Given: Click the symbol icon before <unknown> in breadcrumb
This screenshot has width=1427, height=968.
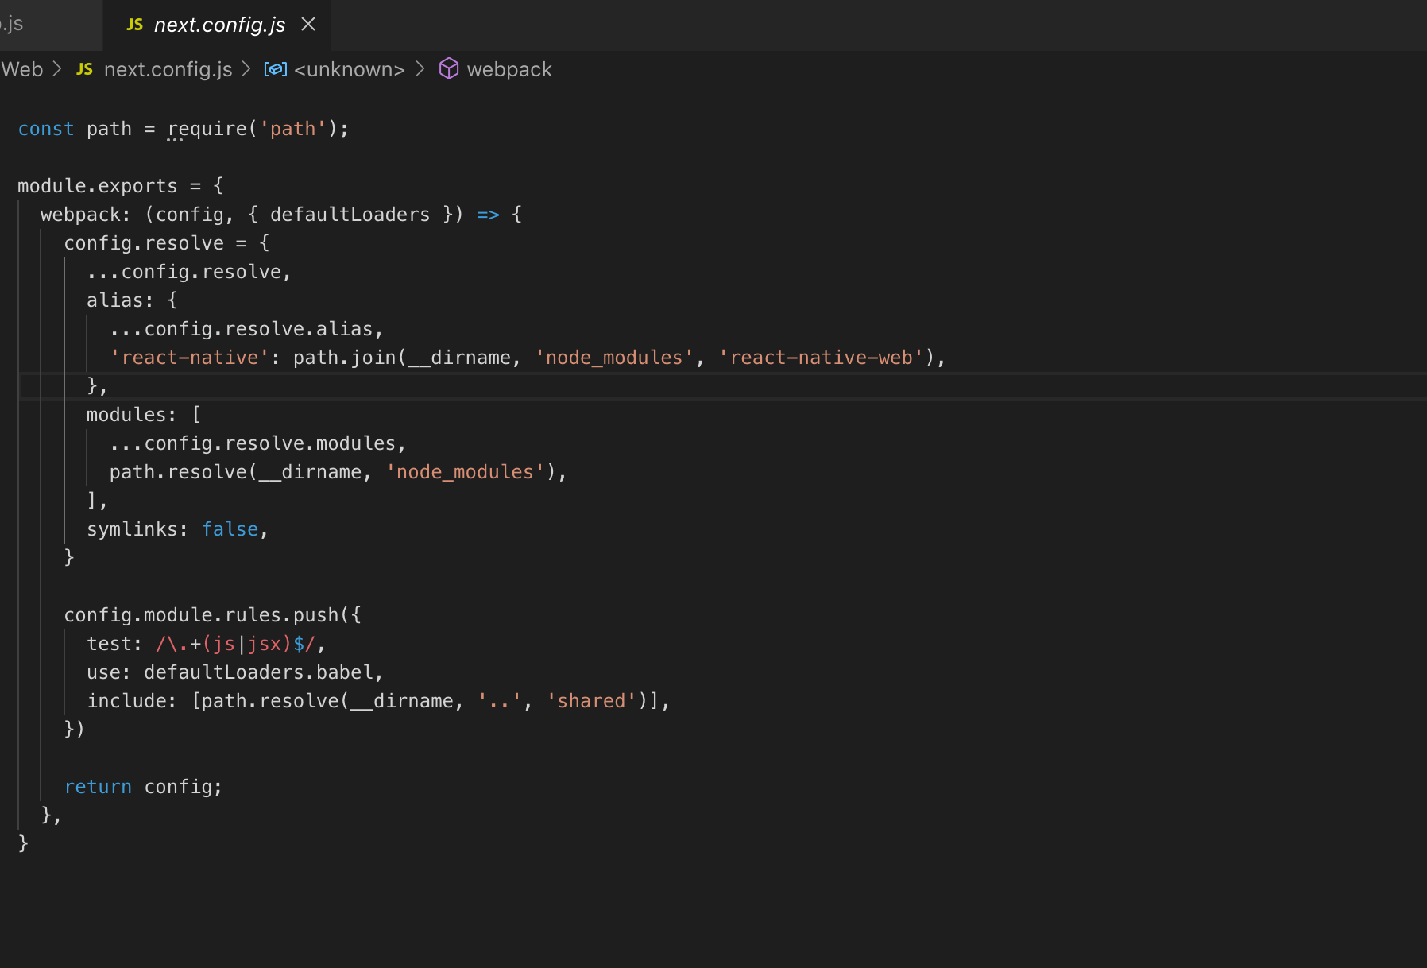Looking at the screenshot, I should pyautogui.click(x=275, y=69).
